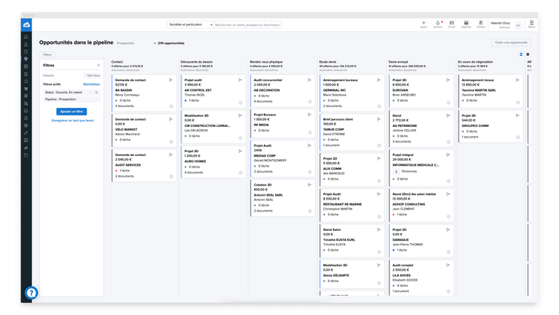Switch to the grid view toggle
The height and width of the screenshot is (315, 559).
(x=528, y=54)
